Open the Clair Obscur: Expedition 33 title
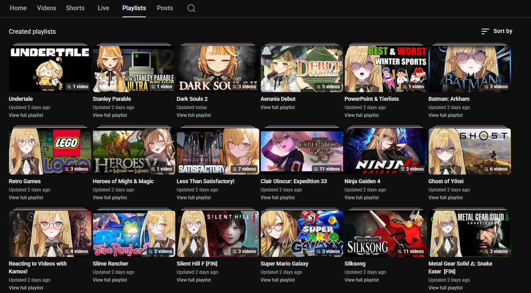531x293 pixels. (x=294, y=181)
